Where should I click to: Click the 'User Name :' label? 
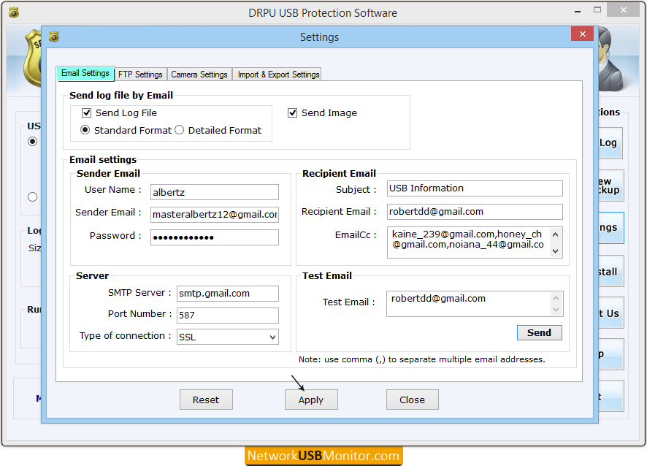point(113,189)
